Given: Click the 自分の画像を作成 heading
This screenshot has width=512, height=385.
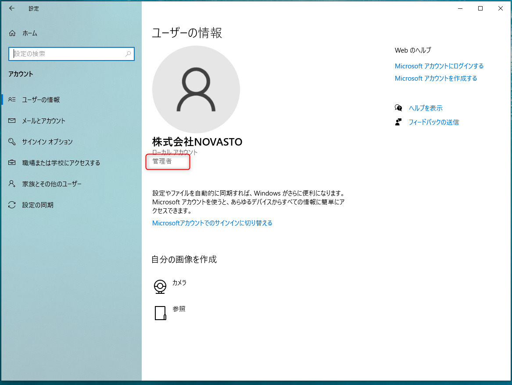Looking at the screenshot, I should (x=184, y=260).
